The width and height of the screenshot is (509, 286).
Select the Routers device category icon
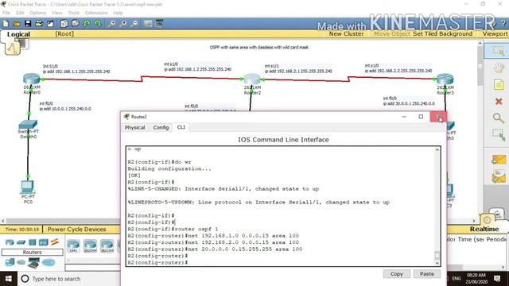[x=10, y=242]
